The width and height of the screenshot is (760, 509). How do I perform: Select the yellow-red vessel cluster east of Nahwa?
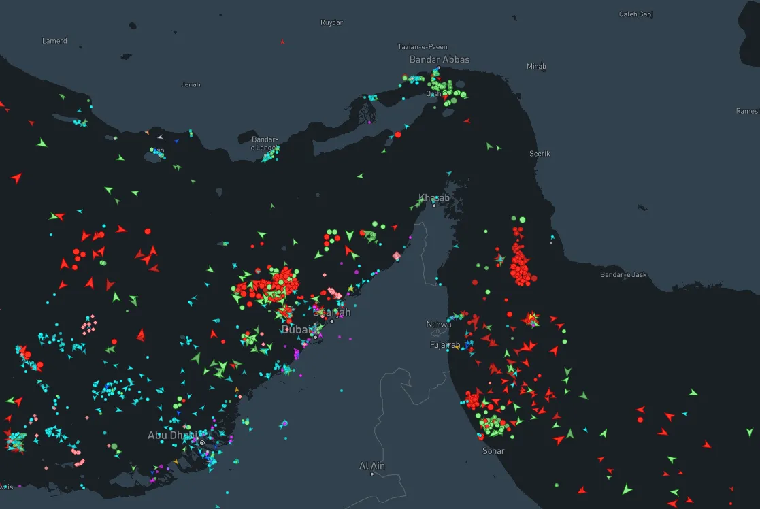click(532, 318)
